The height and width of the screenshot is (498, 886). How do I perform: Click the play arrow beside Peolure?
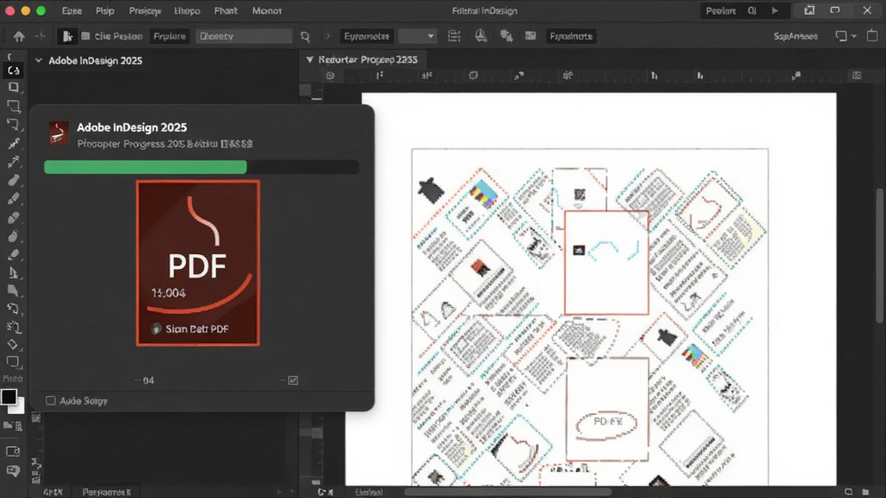point(774,10)
